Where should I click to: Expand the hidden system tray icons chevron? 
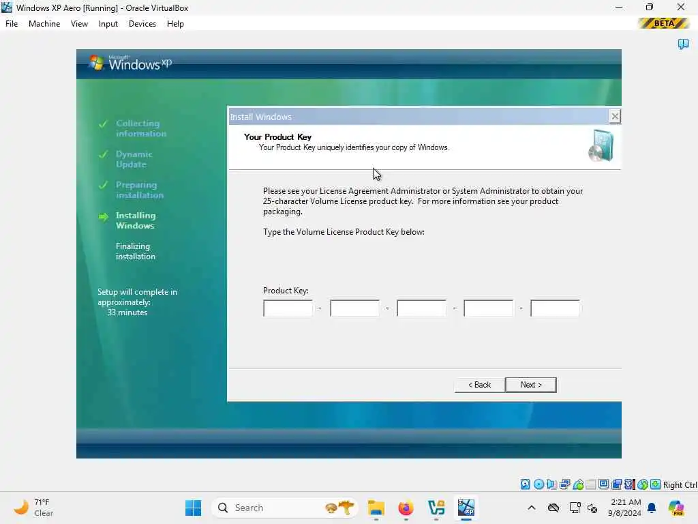(532, 508)
